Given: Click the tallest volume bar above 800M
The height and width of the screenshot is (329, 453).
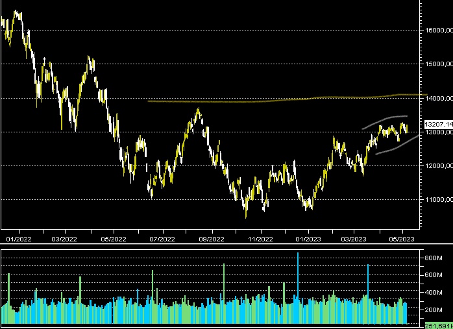Looking at the screenshot, I should [x=298, y=287].
